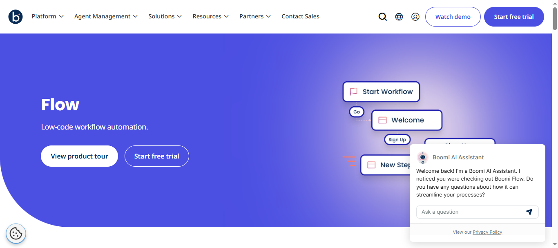This screenshot has width=558, height=248.
Task: Open the user account profile icon
Action: click(x=415, y=17)
